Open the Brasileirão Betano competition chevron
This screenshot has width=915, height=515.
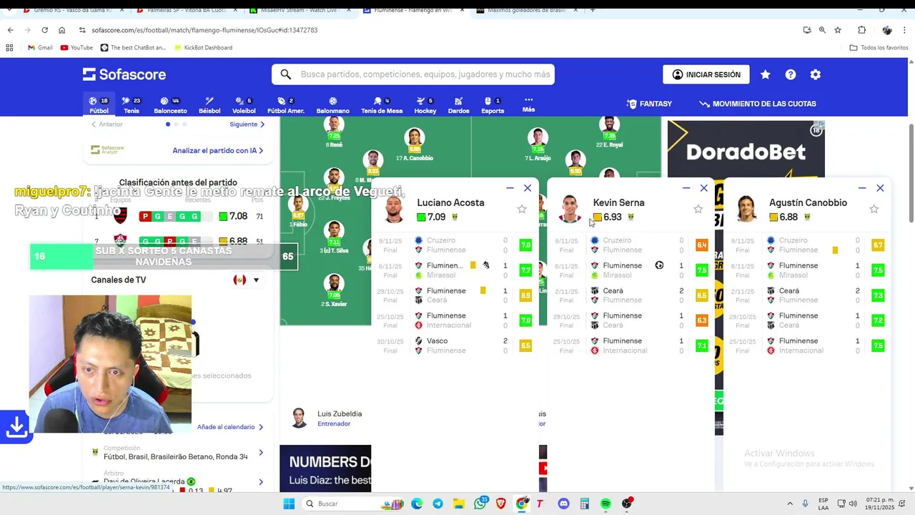point(261,452)
